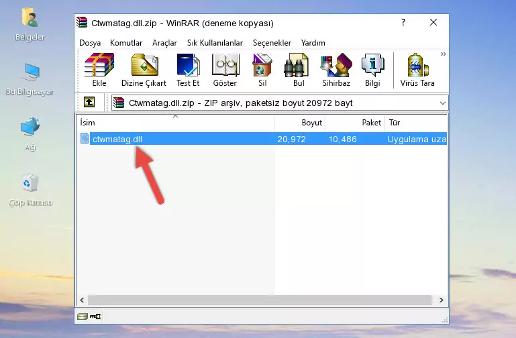Sort by the Paket column header
Screen dimensions: 516x338
click(355, 123)
